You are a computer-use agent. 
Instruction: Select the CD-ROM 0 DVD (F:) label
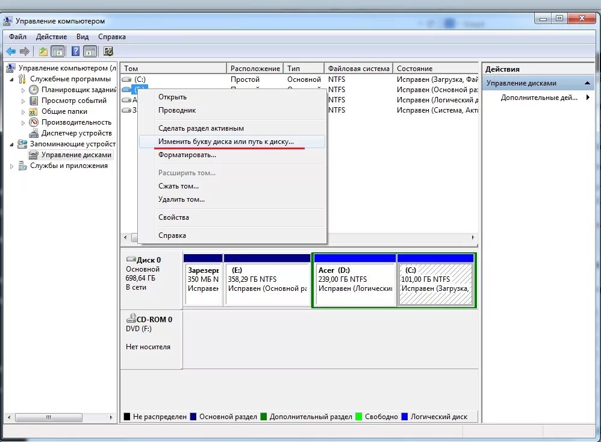pyautogui.click(x=149, y=324)
